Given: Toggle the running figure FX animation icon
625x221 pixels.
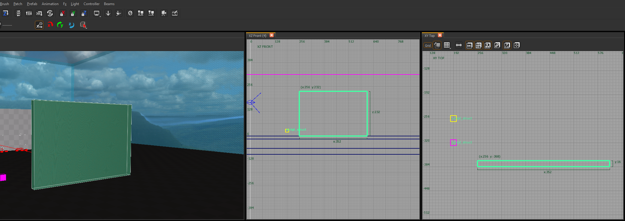Looking at the screenshot, I should (x=39, y=25).
